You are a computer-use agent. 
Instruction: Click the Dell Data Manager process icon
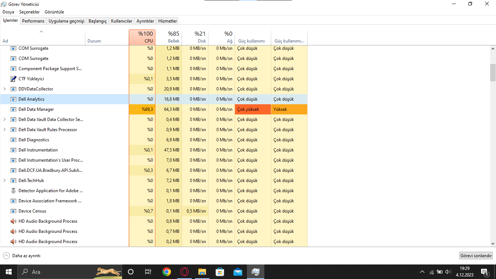13,109
